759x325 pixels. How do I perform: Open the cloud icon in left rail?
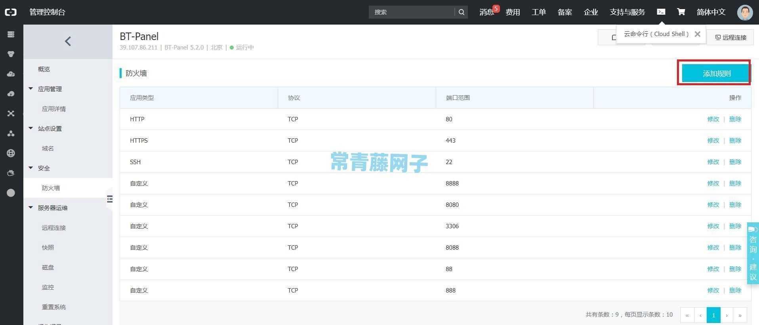pos(11,74)
